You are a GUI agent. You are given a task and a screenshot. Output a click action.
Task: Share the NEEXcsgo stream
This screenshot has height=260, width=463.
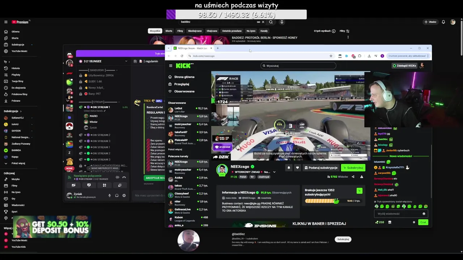tap(353, 177)
